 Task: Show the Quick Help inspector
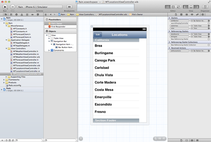(181, 14)
